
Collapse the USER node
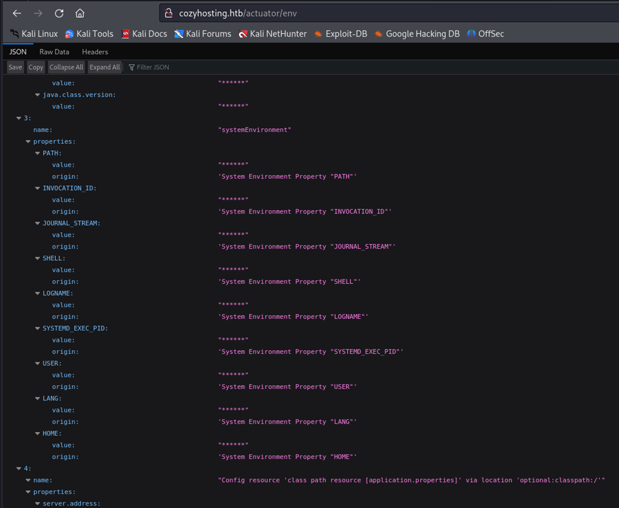pyautogui.click(x=37, y=363)
